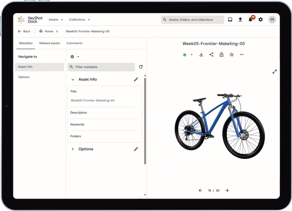The width and height of the screenshot is (292, 211).
Task: Click the download asset icon
Action: 201,55
